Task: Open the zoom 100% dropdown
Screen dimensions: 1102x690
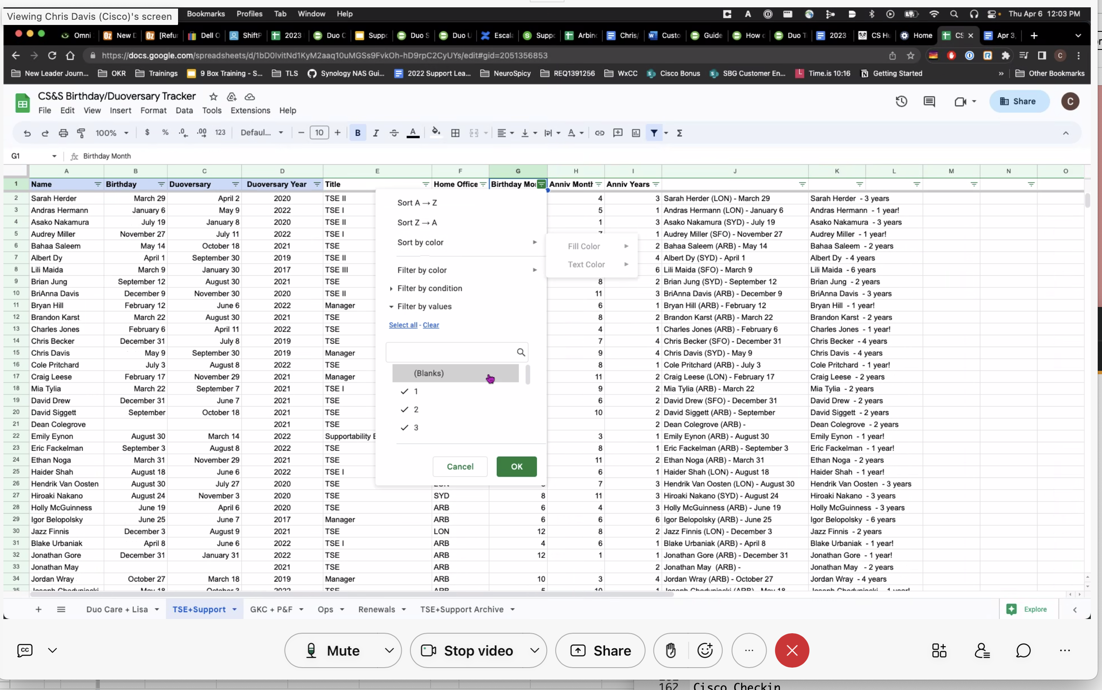Action: [111, 133]
